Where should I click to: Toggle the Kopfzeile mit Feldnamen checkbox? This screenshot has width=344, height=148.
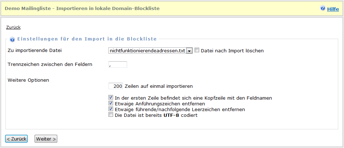click(x=111, y=97)
